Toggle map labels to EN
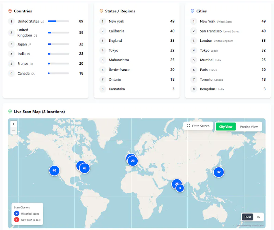The image size is (274, 230). [259, 217]
